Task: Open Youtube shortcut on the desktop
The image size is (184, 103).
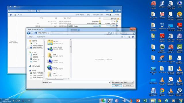Action: (162, 15)
